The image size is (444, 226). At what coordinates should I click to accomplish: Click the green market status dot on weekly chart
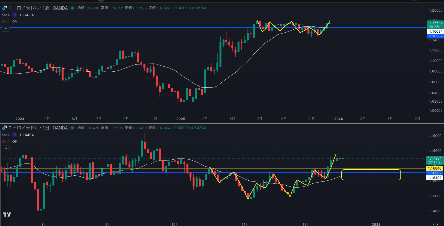(x=72, y=8)
